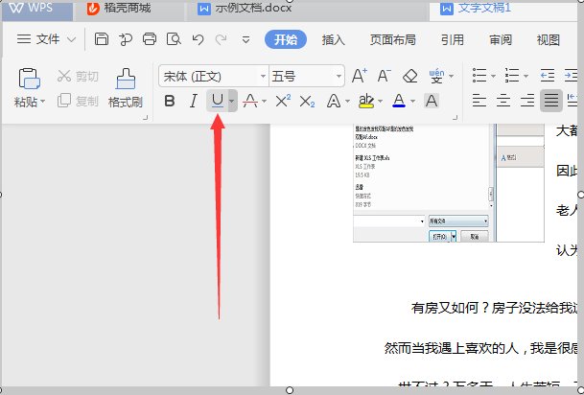Toggle strikethrough text formatting
Screen dimensions: 584x395
coord(250,101)
